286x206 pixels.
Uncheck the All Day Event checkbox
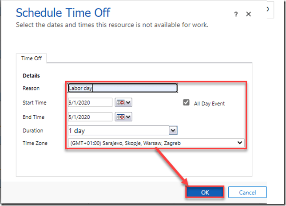[x=187, y=102]
